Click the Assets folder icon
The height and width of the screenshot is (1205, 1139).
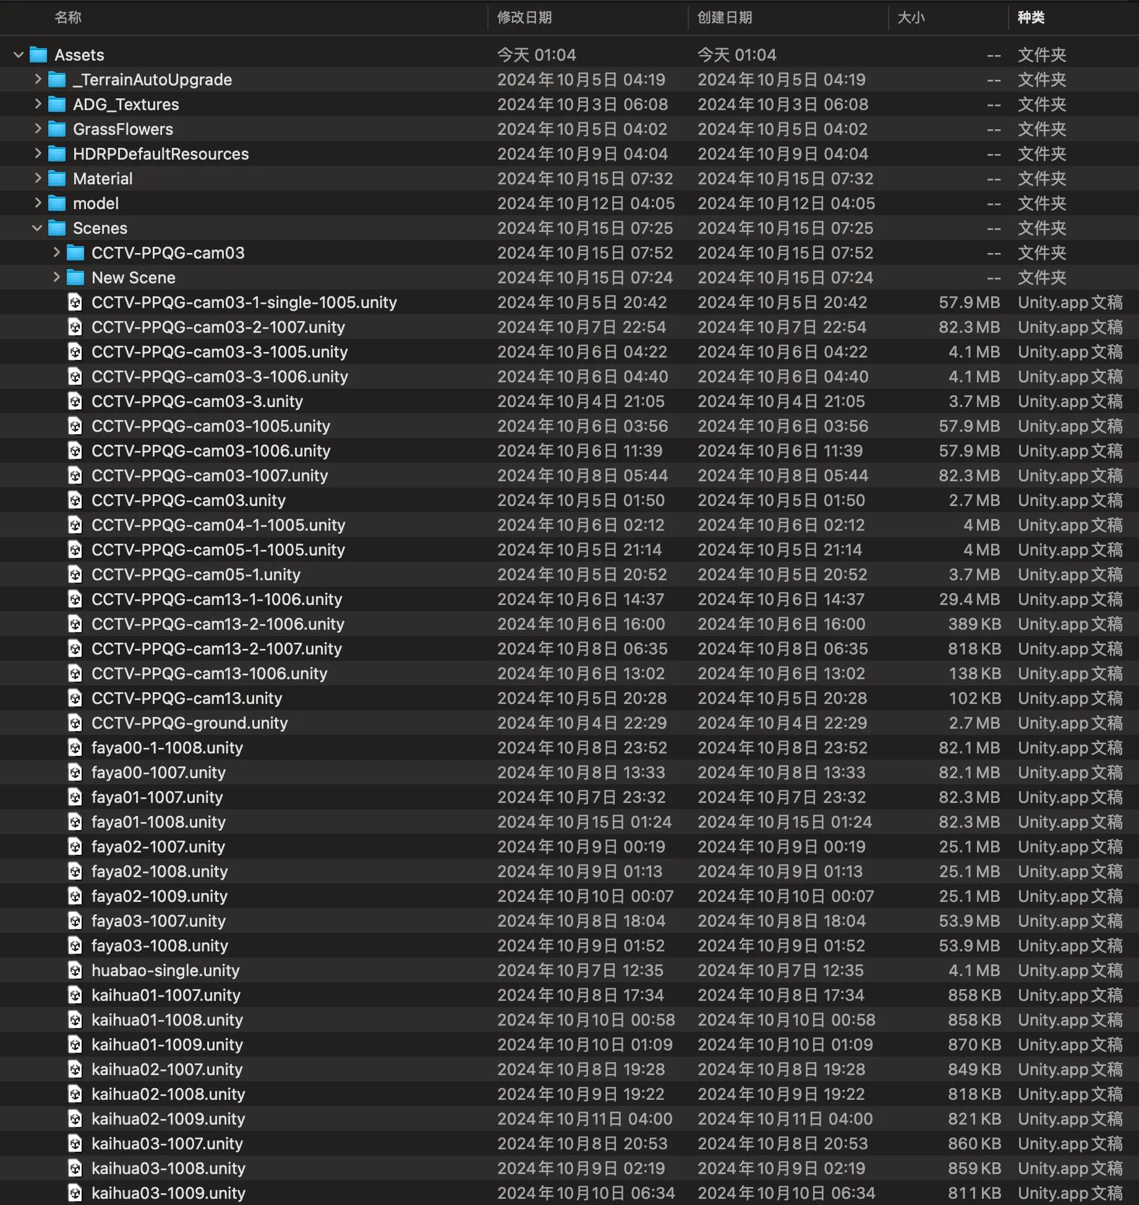pyautogui.click(x=38, y=55)
